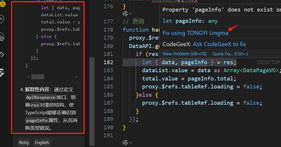Screen dimensions: 281x147
Task: Click the 'ApiResponse' code tag in the explanation
Action: 41,97
